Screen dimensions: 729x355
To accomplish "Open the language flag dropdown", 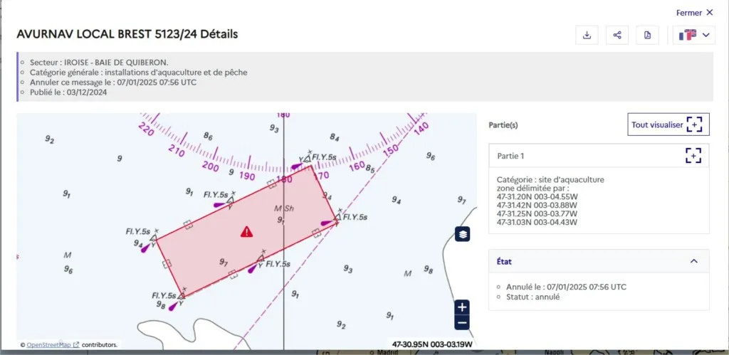I will coord(693,35).
